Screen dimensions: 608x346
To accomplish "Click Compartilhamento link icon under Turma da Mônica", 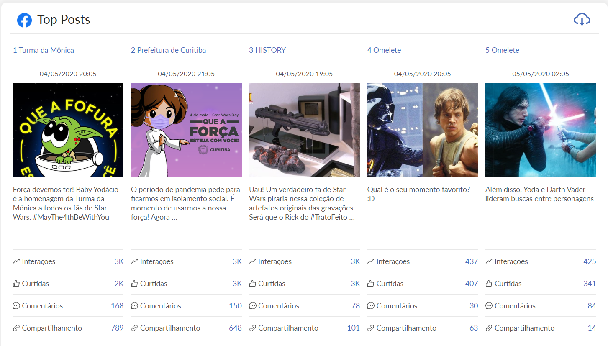I will (x=16, y=328).
